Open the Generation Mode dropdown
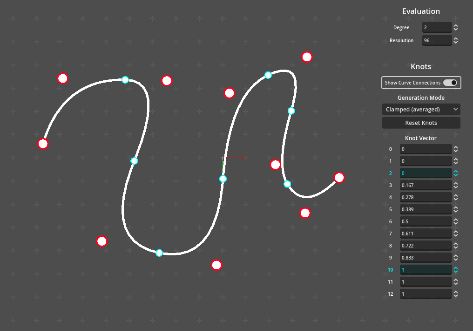Viewport: 473px width, 331px height. pos(421,109)
